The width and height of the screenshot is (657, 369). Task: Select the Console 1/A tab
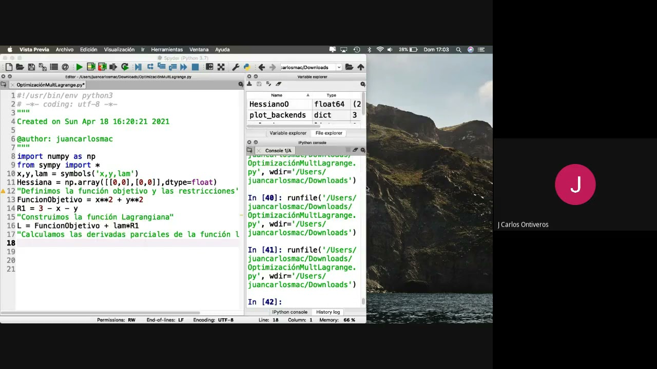click(x=278, y=151)
